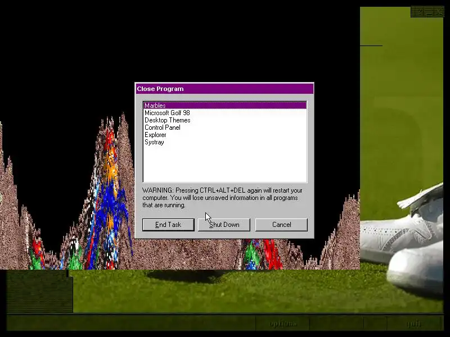Cancel the Close Program dialog
Screen dimensions: 450x337
tap(281, 225)
